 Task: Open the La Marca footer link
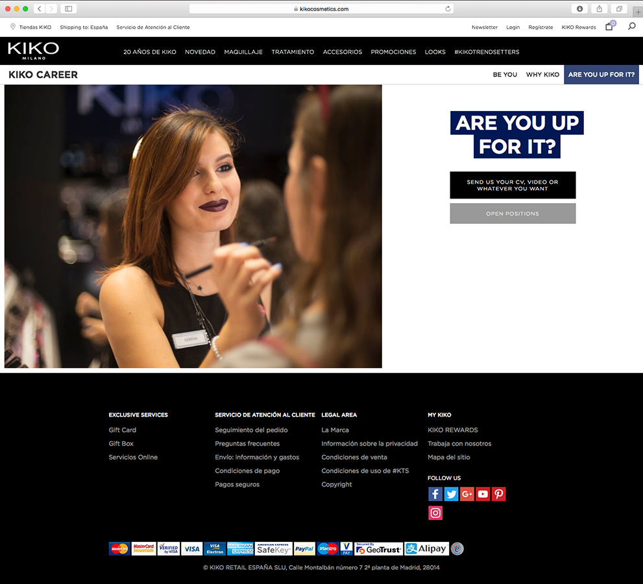335,430
